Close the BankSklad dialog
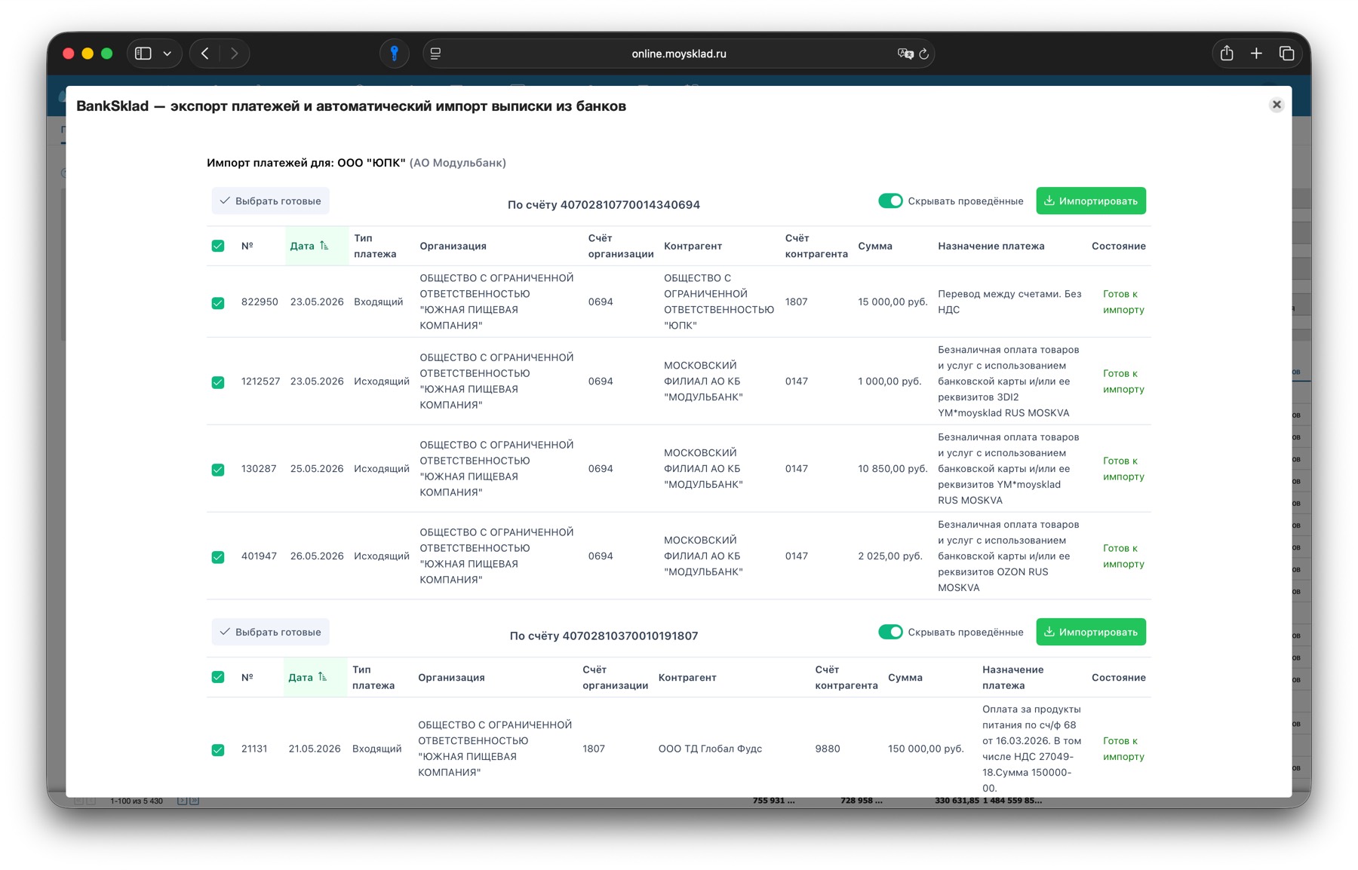This screenshot has height=870, width=1358. tap(1277, 105)
